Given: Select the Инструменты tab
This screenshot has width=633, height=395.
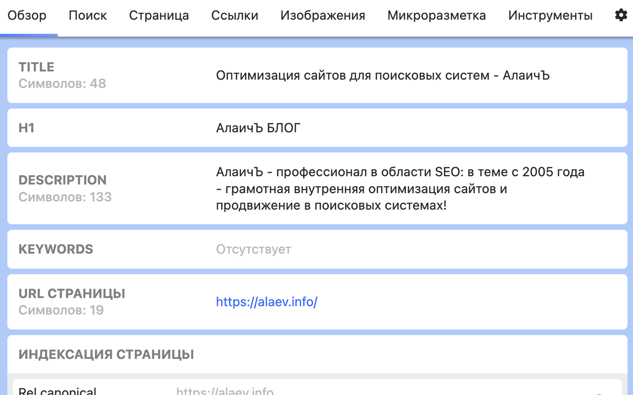Looking at the screenshot, I should coord(550,15).
